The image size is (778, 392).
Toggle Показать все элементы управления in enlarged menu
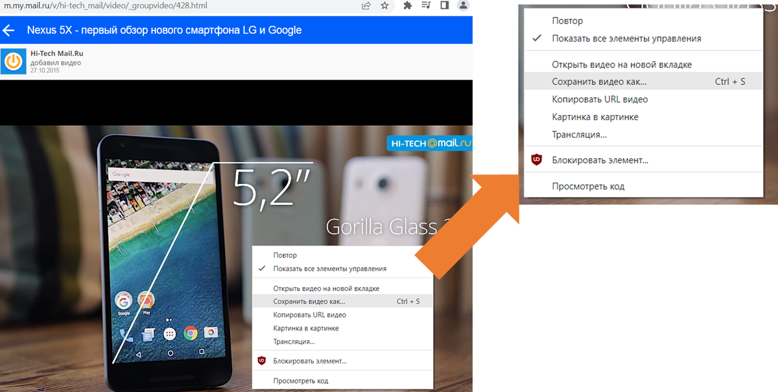pyautogui.click(x=643, y=38)
